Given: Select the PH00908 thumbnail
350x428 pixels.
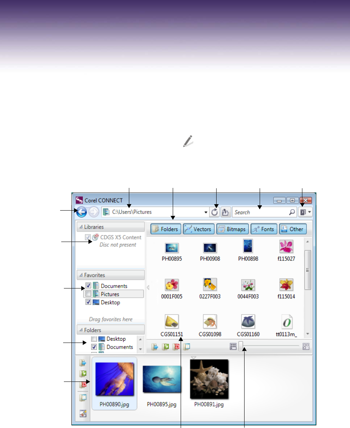Looking at the screenshot, I should coord(210,248).
